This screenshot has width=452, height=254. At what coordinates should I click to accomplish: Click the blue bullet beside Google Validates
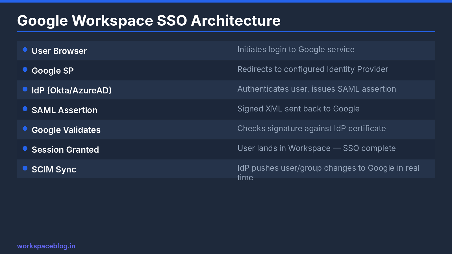click(x=25, y=129)
